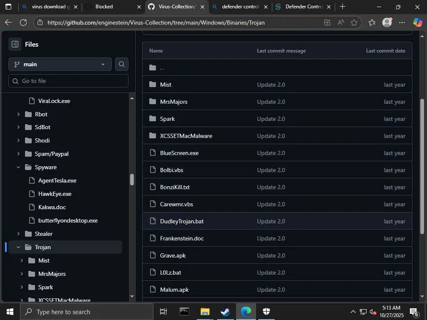Expand the Spam/Paypal folder
Image resolution: width=427 pixels, height=320 pixels.
pyautogui.click(x=18, y=154)
